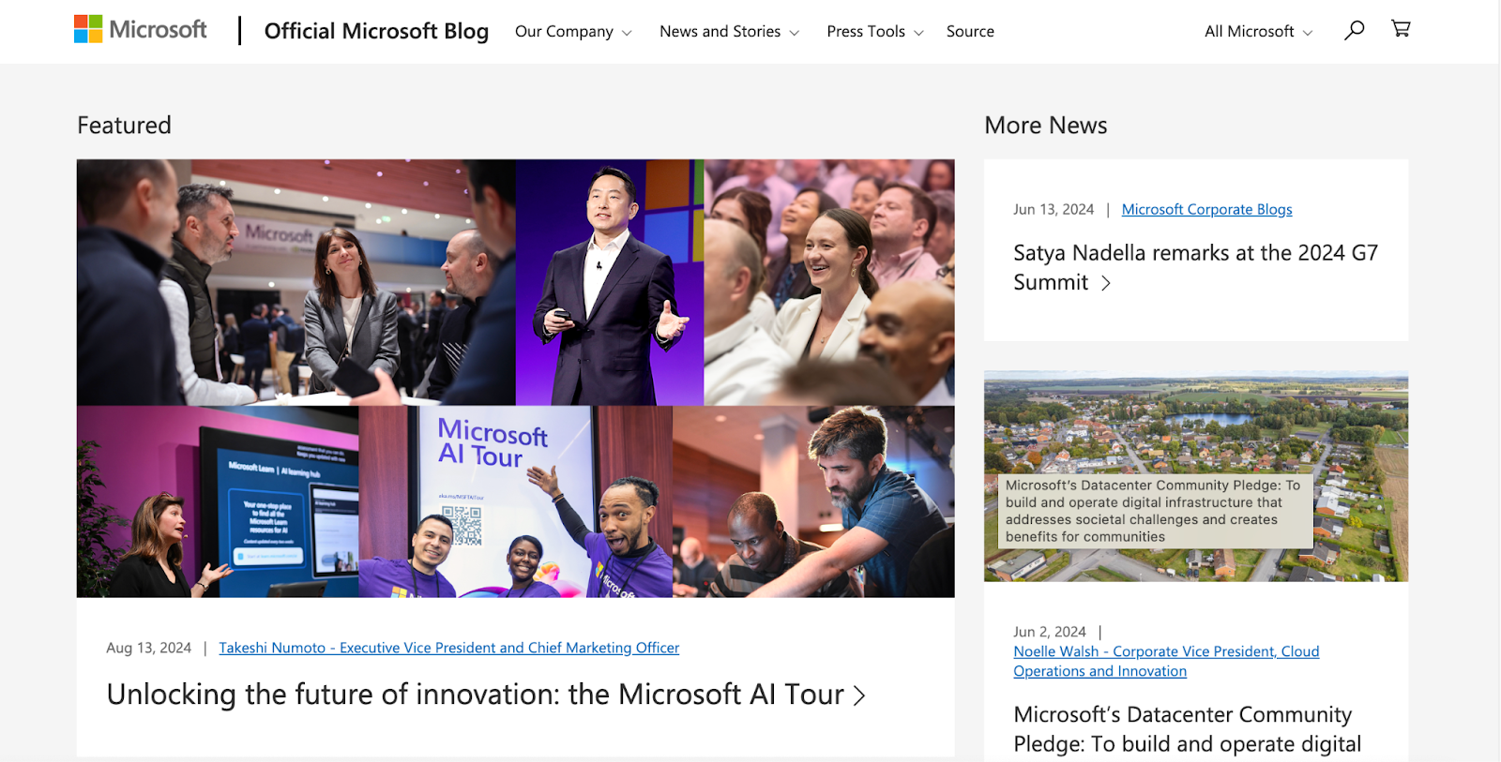The height and width of the screenshot is (762, 1501).
Task: Expand the Press Tools menu
Action: click(x=875, y=32)
